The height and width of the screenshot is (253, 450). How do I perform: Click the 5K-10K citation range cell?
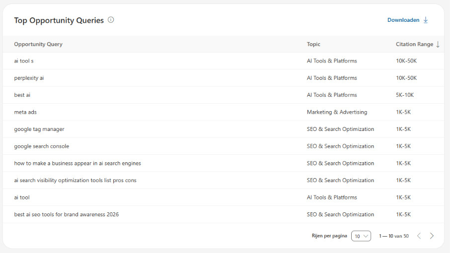point(405,95)
